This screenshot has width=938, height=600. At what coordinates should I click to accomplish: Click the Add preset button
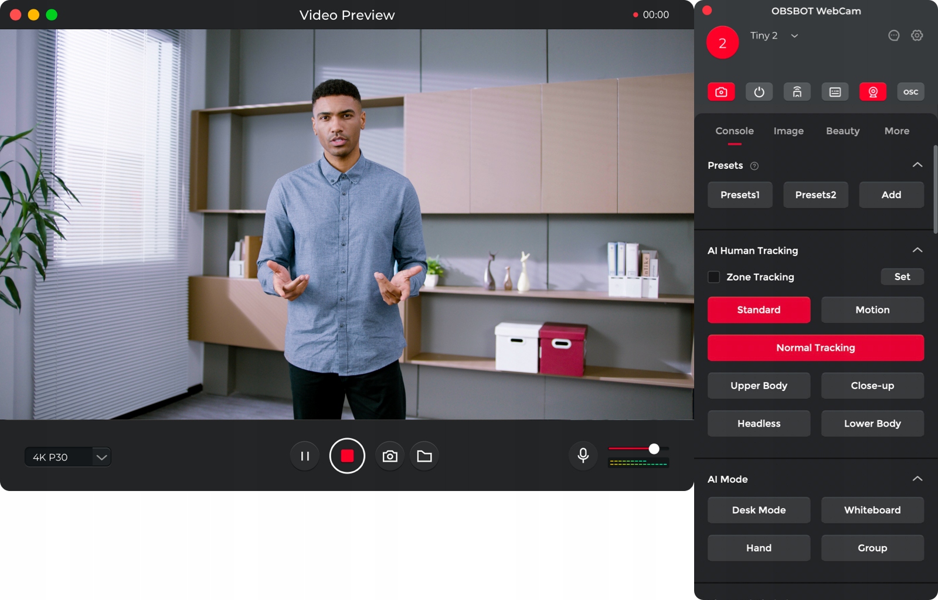click(x=891, y=195)
